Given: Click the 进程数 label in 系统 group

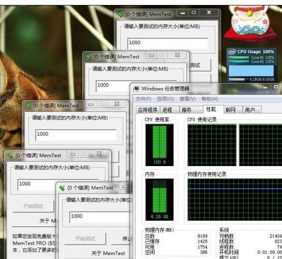Looking at the screenshot, I should pyautogui.click(x=226, y=247).
